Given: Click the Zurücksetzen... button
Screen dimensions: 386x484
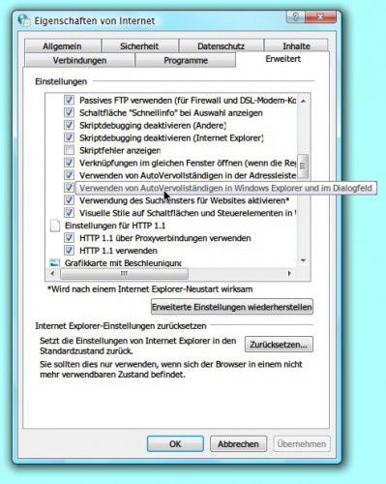Looking at the screenshot, I should [279, 345].
